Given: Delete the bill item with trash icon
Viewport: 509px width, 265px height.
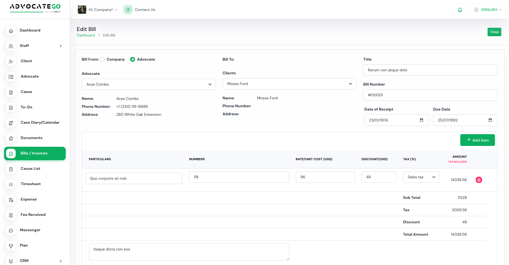Looking at the screenshot, I should [479, 180].
